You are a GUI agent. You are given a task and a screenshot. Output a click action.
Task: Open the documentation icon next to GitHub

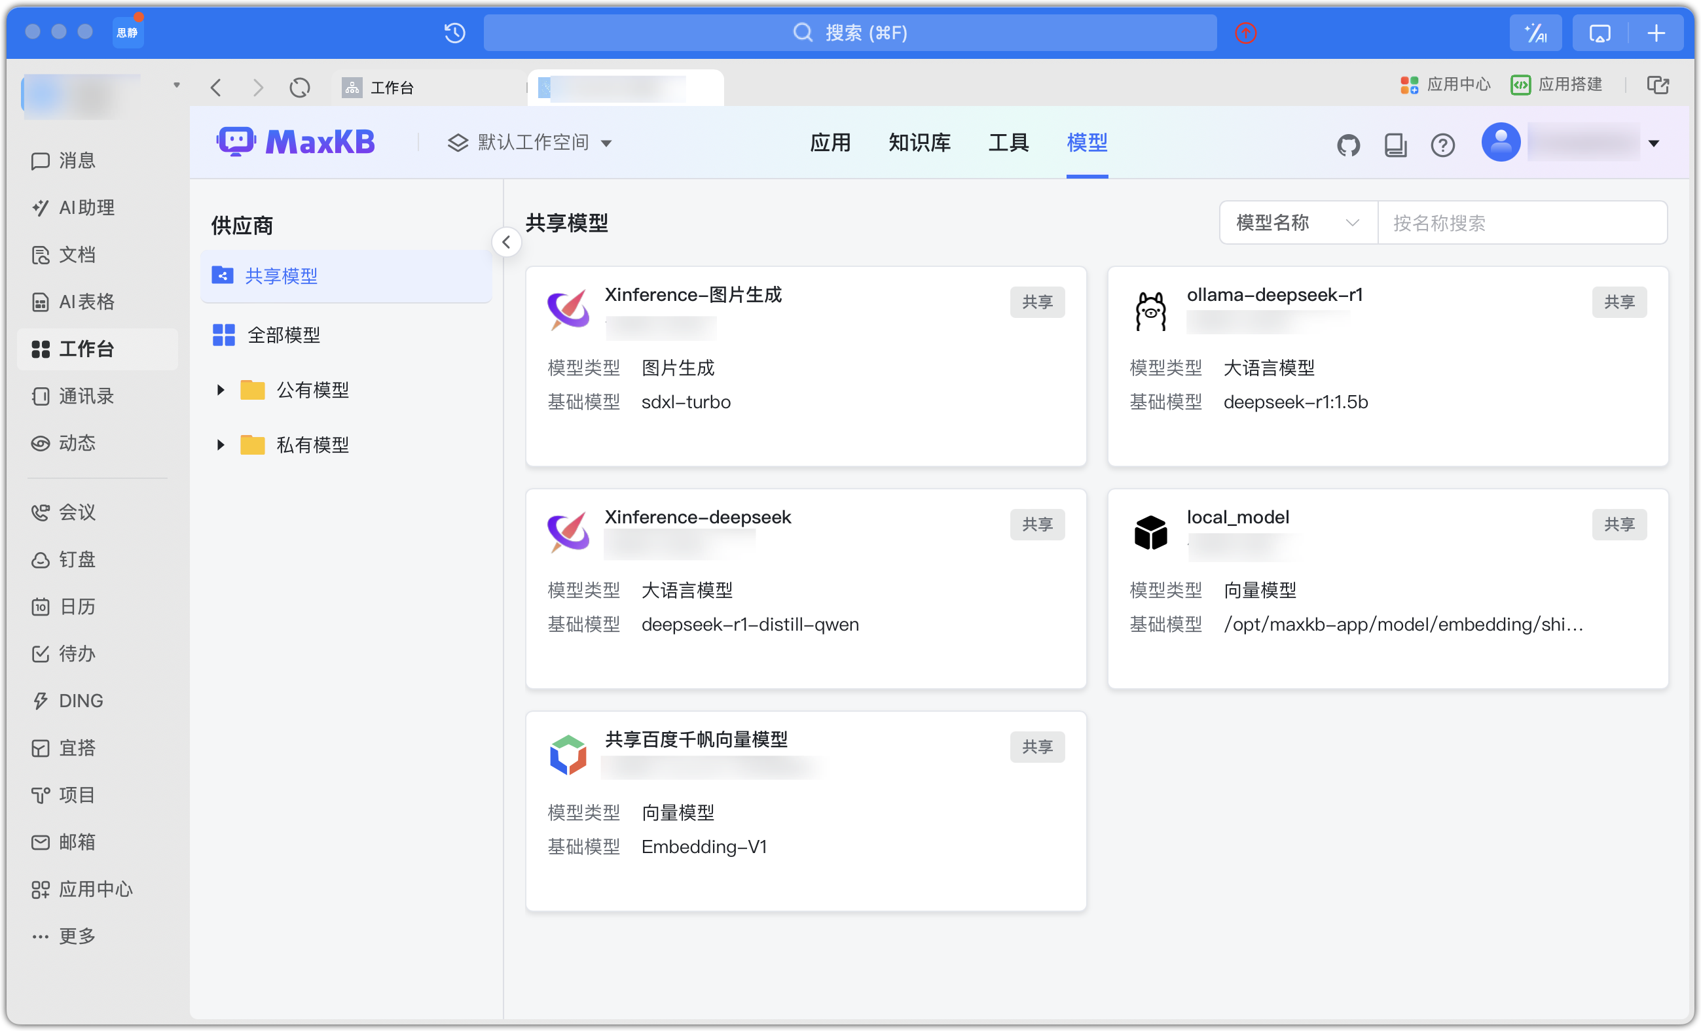[x=1396, y=144]
